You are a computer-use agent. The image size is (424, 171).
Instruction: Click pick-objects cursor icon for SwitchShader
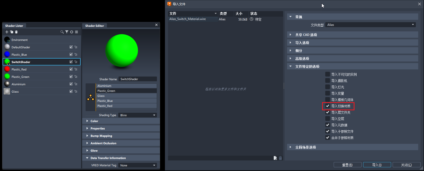tap(76, 62)
